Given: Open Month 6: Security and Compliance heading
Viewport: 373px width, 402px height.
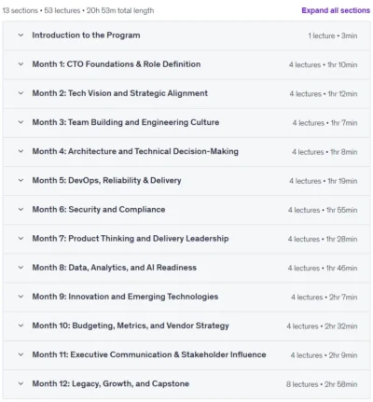Looking at the screenshot, I should click(x=99, y=209).
